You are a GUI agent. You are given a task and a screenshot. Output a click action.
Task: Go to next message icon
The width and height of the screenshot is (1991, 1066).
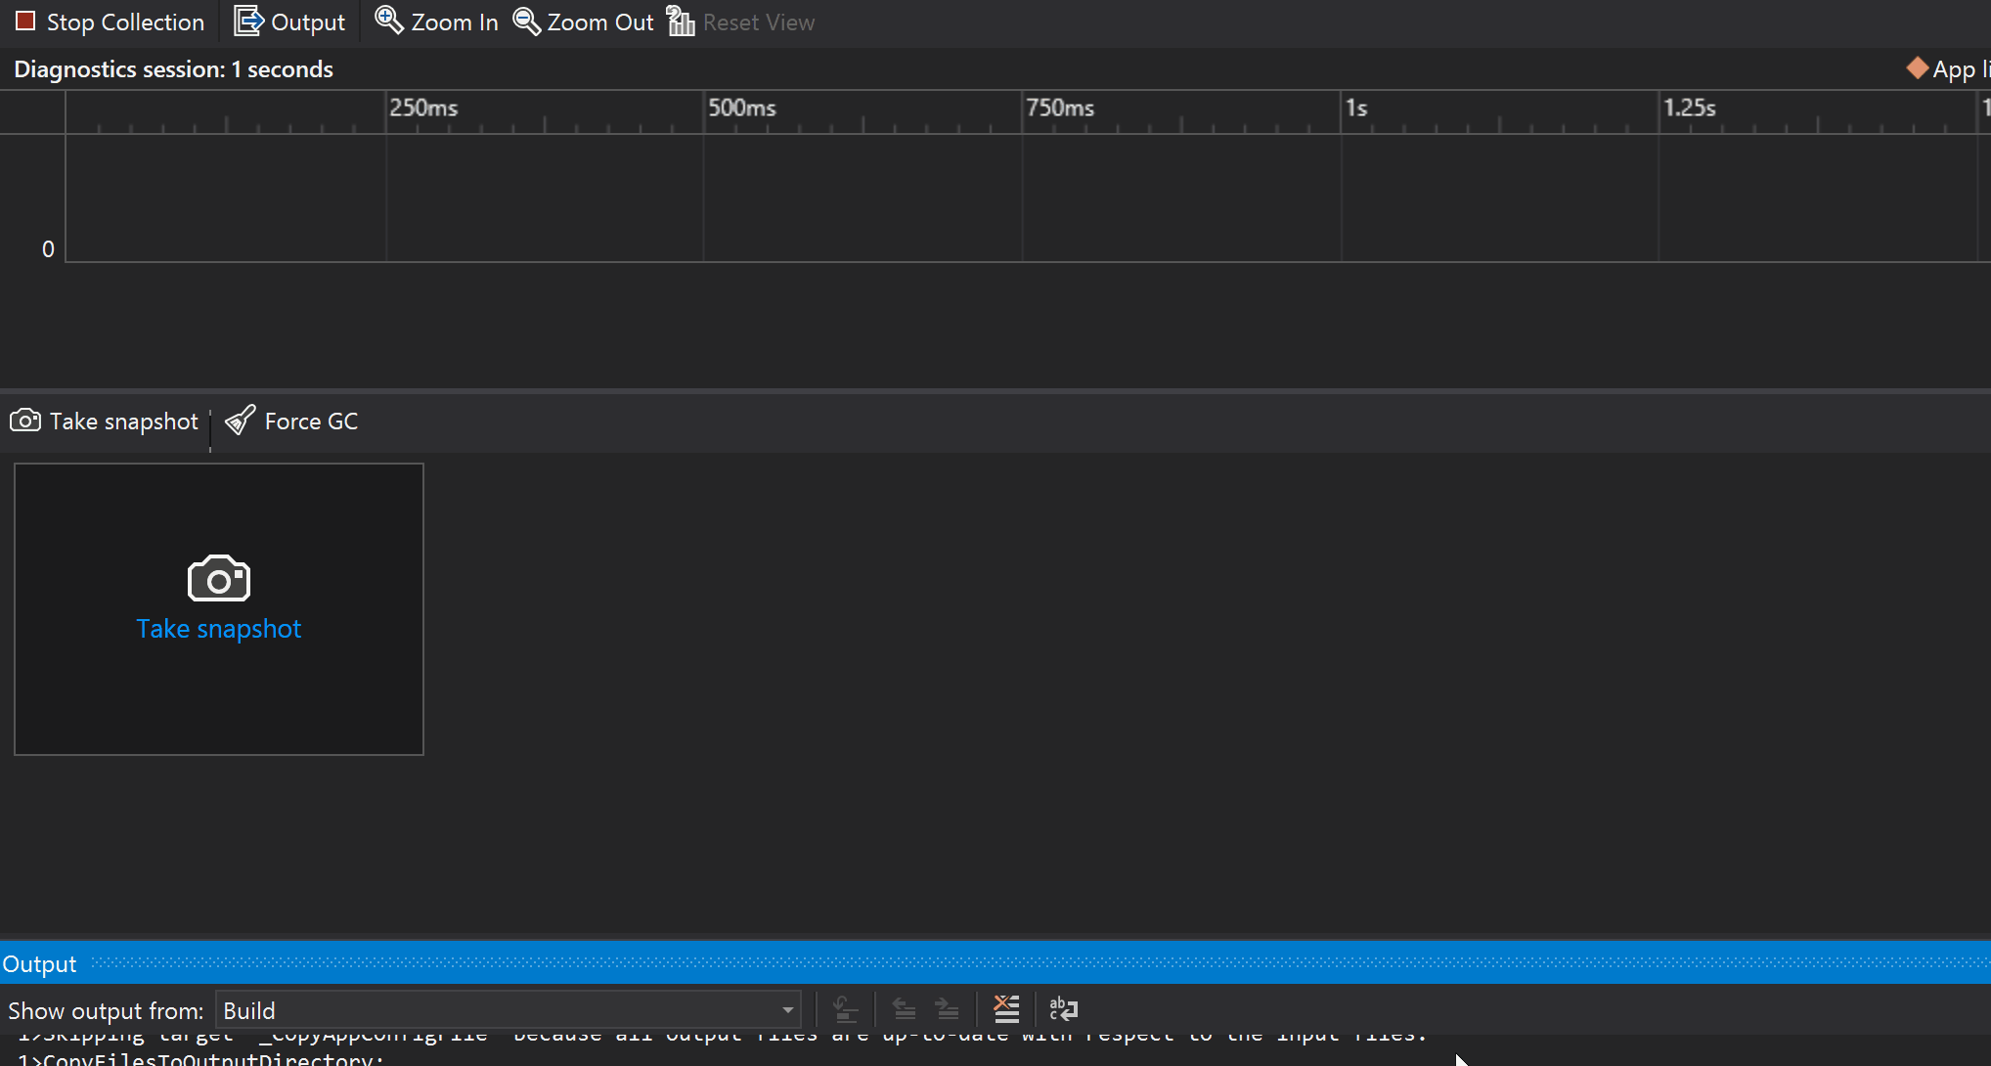[x=948, y=1008]
